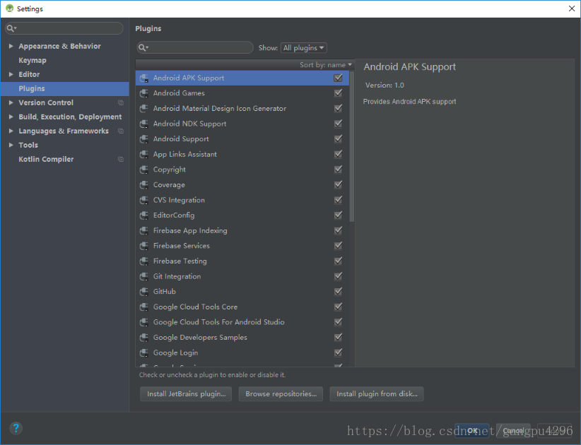Focus the plugins search field
The width and height of the screenshot is (581, 445).
click(195, 47)
